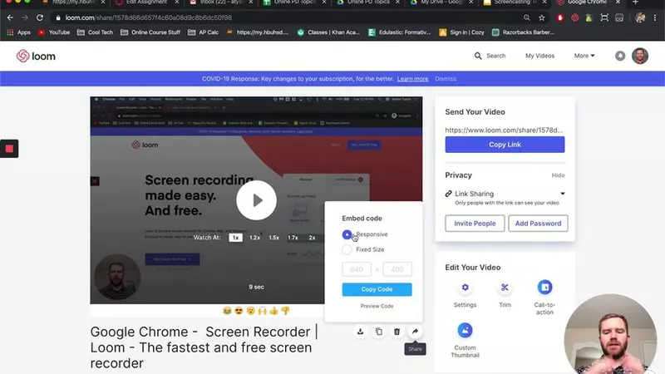Click the Chrome address bar URL
This screenshot has width=665, height=374.
149,17
